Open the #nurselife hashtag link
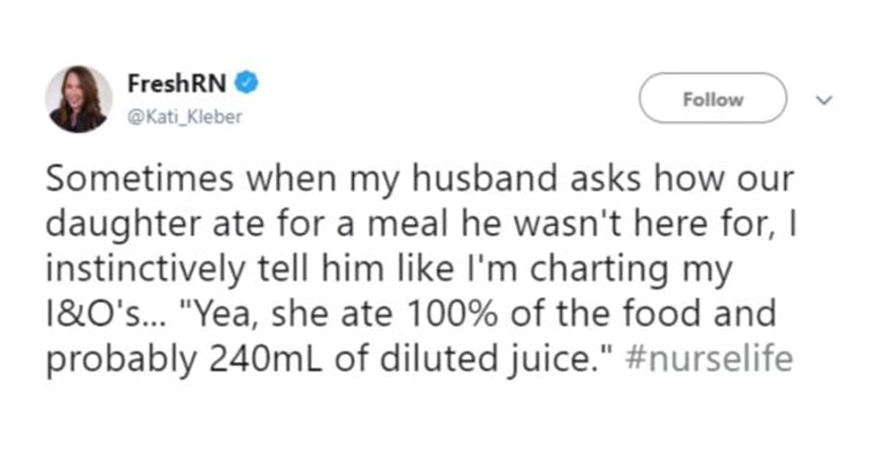Image resolution: width=883 pixels, height=463 pixels. [712, 359]
